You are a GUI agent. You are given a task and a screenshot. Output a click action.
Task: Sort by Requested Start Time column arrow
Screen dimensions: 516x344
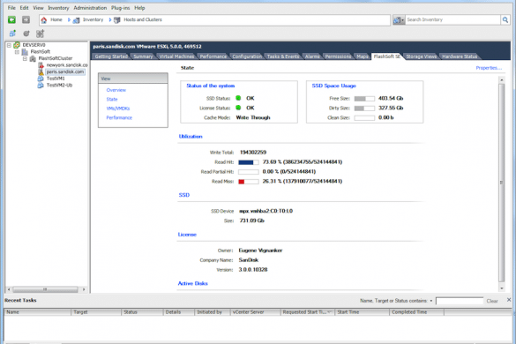(329, 312)
